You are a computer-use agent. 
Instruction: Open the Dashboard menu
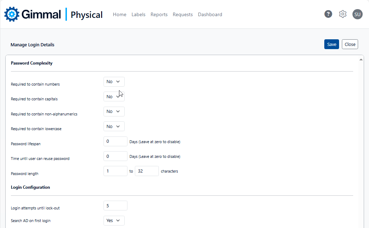tap(210, 14)
